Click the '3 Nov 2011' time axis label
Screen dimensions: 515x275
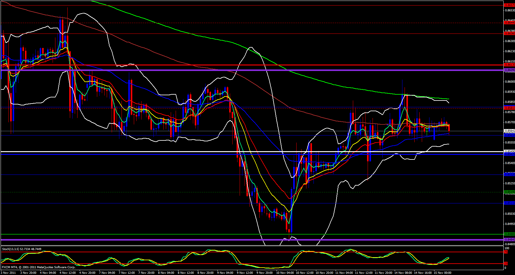click(x=9, y=273)
